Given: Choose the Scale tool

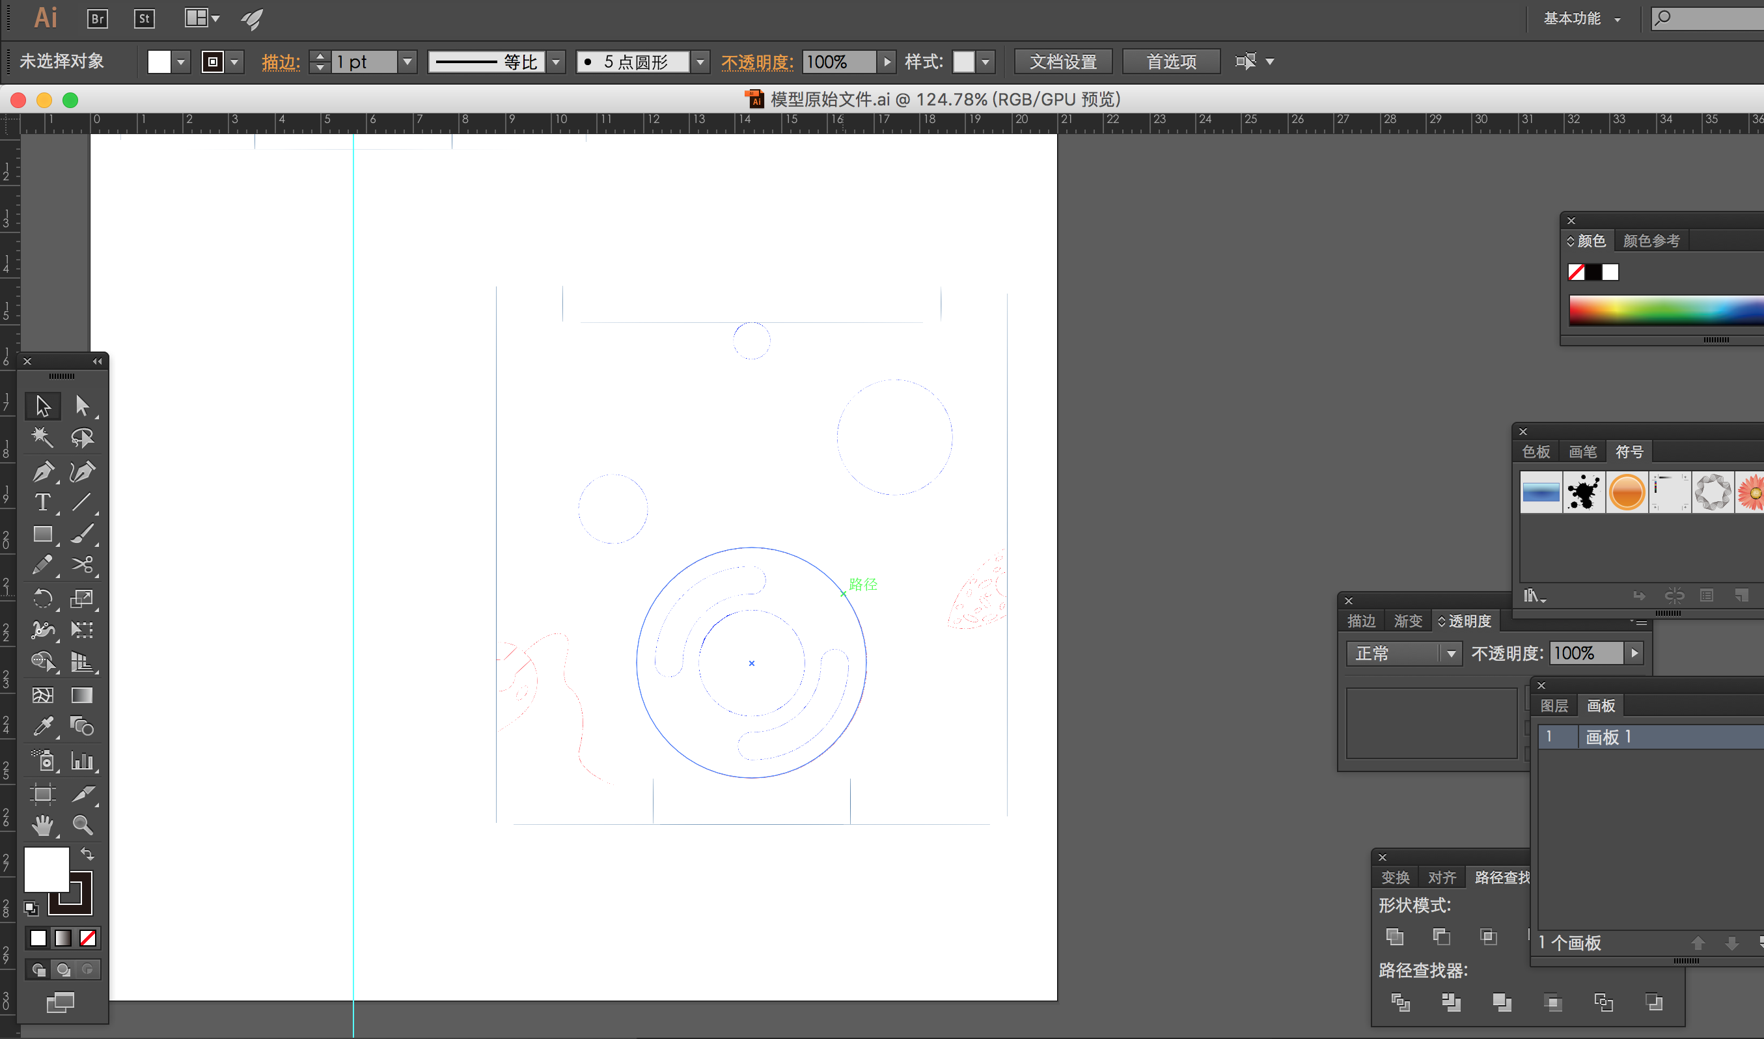Looking at the screenshot, I should pos(82,599).
